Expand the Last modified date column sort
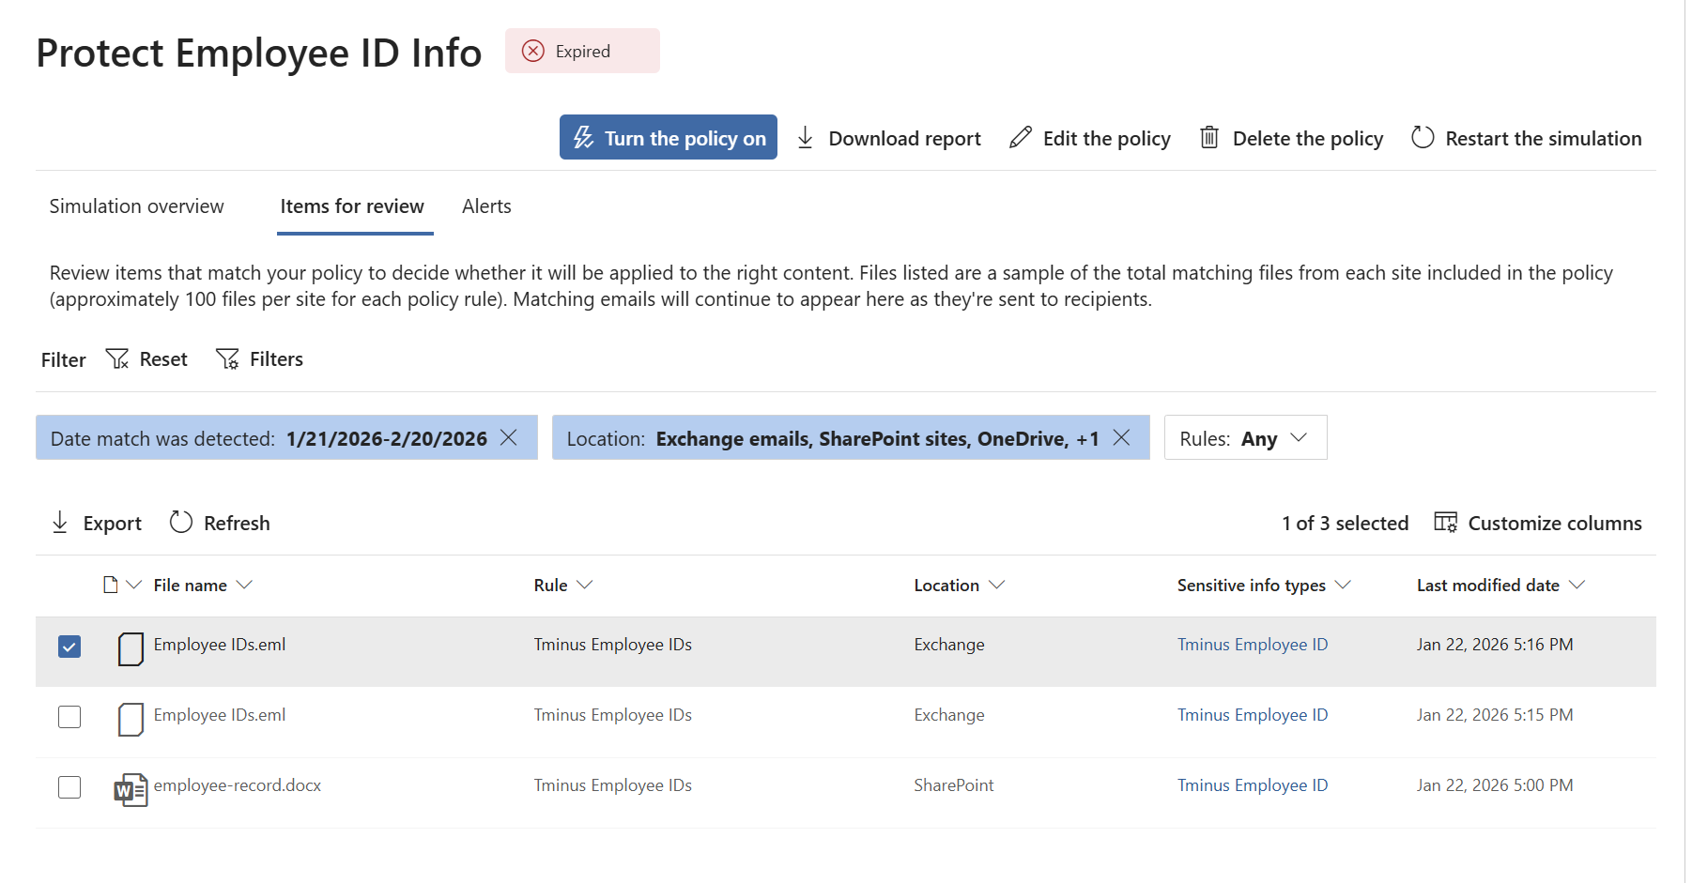1692x883 pixels. [1577, 585]
